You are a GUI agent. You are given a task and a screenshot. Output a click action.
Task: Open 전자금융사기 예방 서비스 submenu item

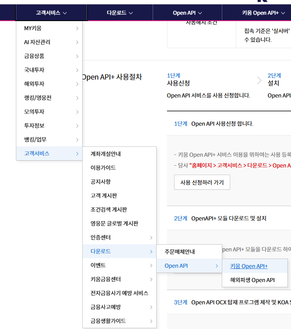pyautogui.click(x=120, y=293)
